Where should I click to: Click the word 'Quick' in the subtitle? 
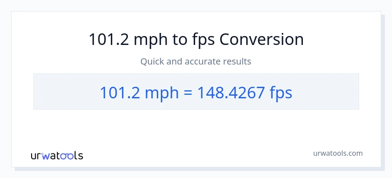[152, 61]
